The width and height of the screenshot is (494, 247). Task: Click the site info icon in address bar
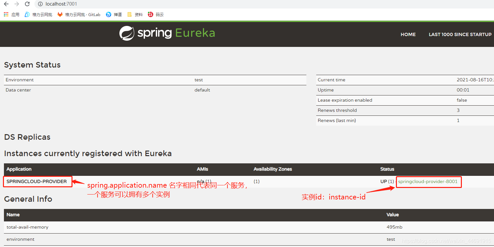click(40, 4)
